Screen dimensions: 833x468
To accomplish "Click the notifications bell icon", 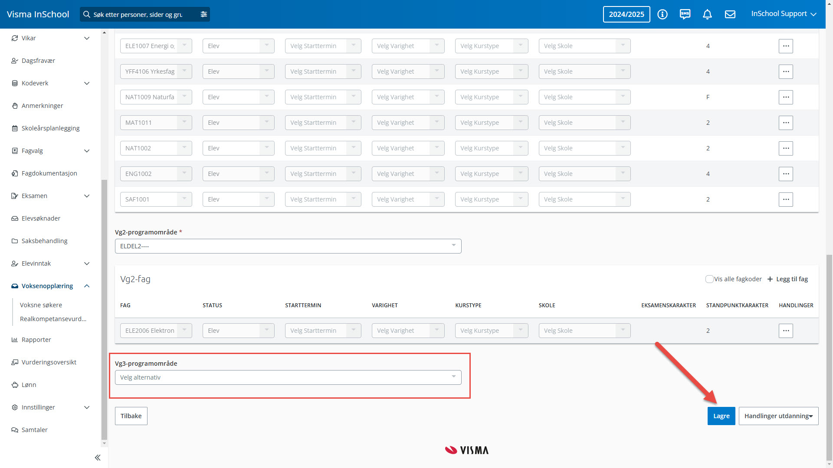I will pos(707,14).
